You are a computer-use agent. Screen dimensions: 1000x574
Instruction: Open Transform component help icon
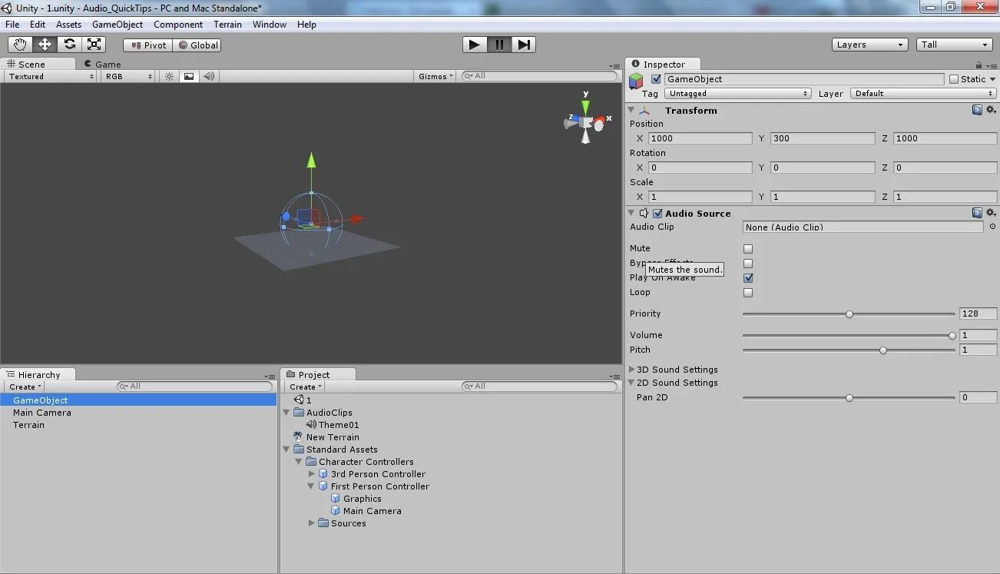(x=977, y=110)
